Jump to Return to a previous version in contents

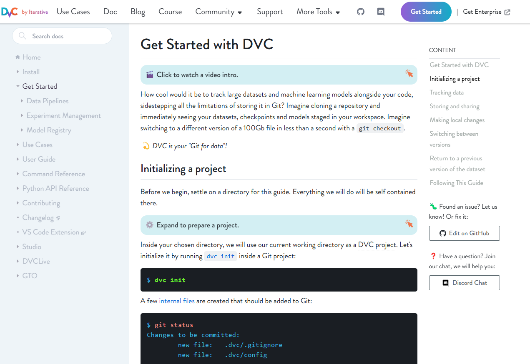pyautogui.click(x=457, y=164)
